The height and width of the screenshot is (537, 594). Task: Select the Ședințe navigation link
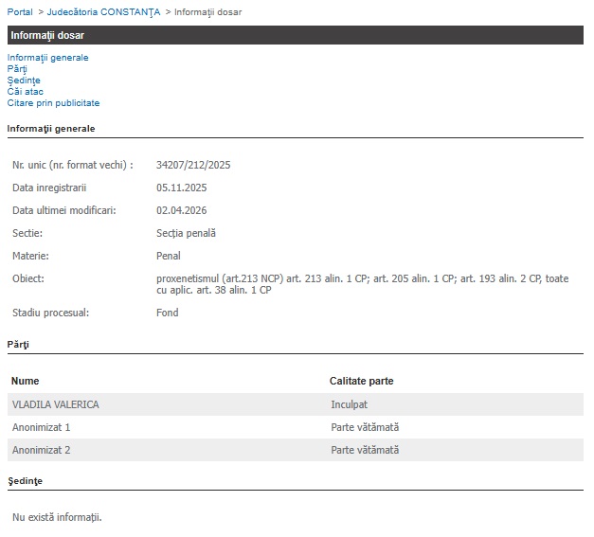pyautogui.click(x=24, y=81)
